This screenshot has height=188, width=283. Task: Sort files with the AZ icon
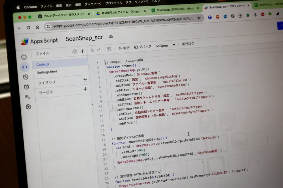pos(74,51)
